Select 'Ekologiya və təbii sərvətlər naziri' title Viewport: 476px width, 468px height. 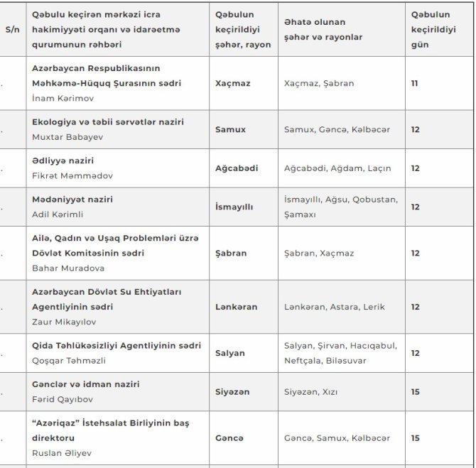108,122
